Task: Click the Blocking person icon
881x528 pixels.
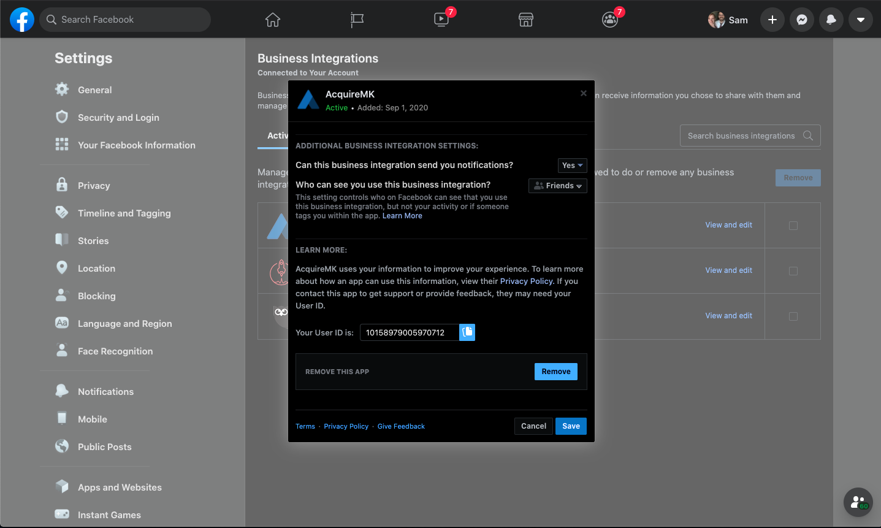Action: (x=62, y=295)
